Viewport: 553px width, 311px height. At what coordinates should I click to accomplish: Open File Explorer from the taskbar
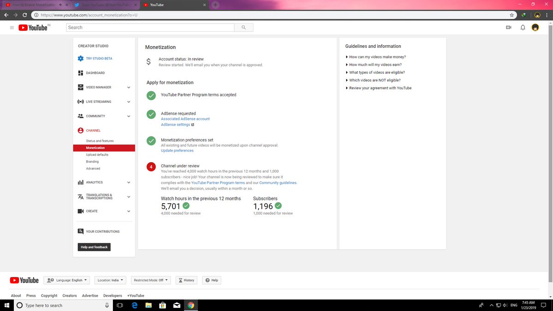(x=148, y=305)
